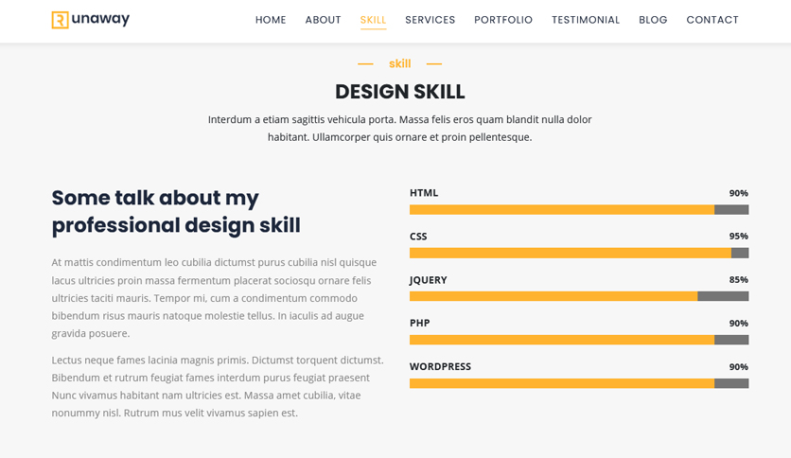The height and width of the screenshot is (458, 791).
Task: Click the jQuery progress bar
Action: (x=579, y=296)
